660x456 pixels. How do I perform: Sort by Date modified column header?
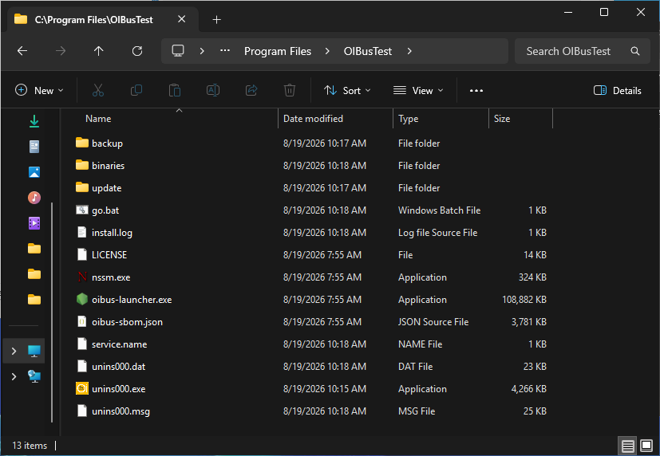pyautogui.click(x=313, y=119)
